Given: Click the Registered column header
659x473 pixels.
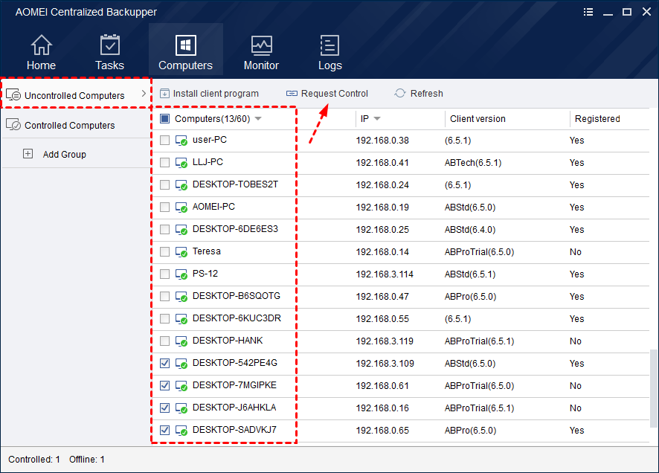Looking at the screenshot, I should (x=597, y=119).
